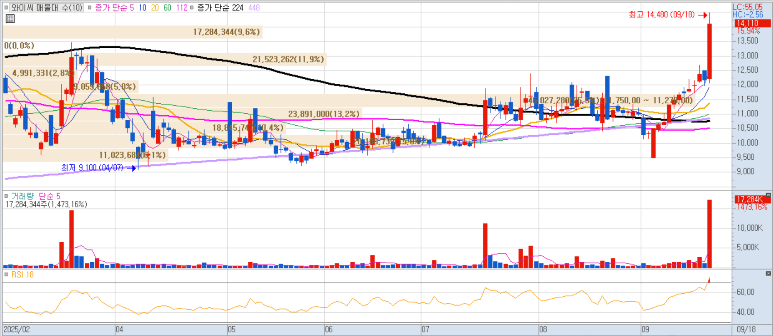773x336 pixels.
Task: Close the volume panel with its X icon
Action: pos(768,195)
